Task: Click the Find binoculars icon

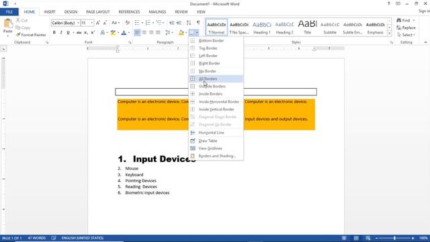Action: point(399,20)
